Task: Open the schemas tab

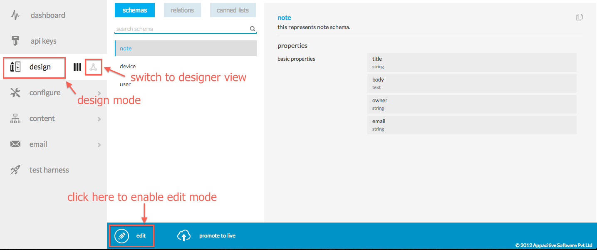Action: (135, 10)
